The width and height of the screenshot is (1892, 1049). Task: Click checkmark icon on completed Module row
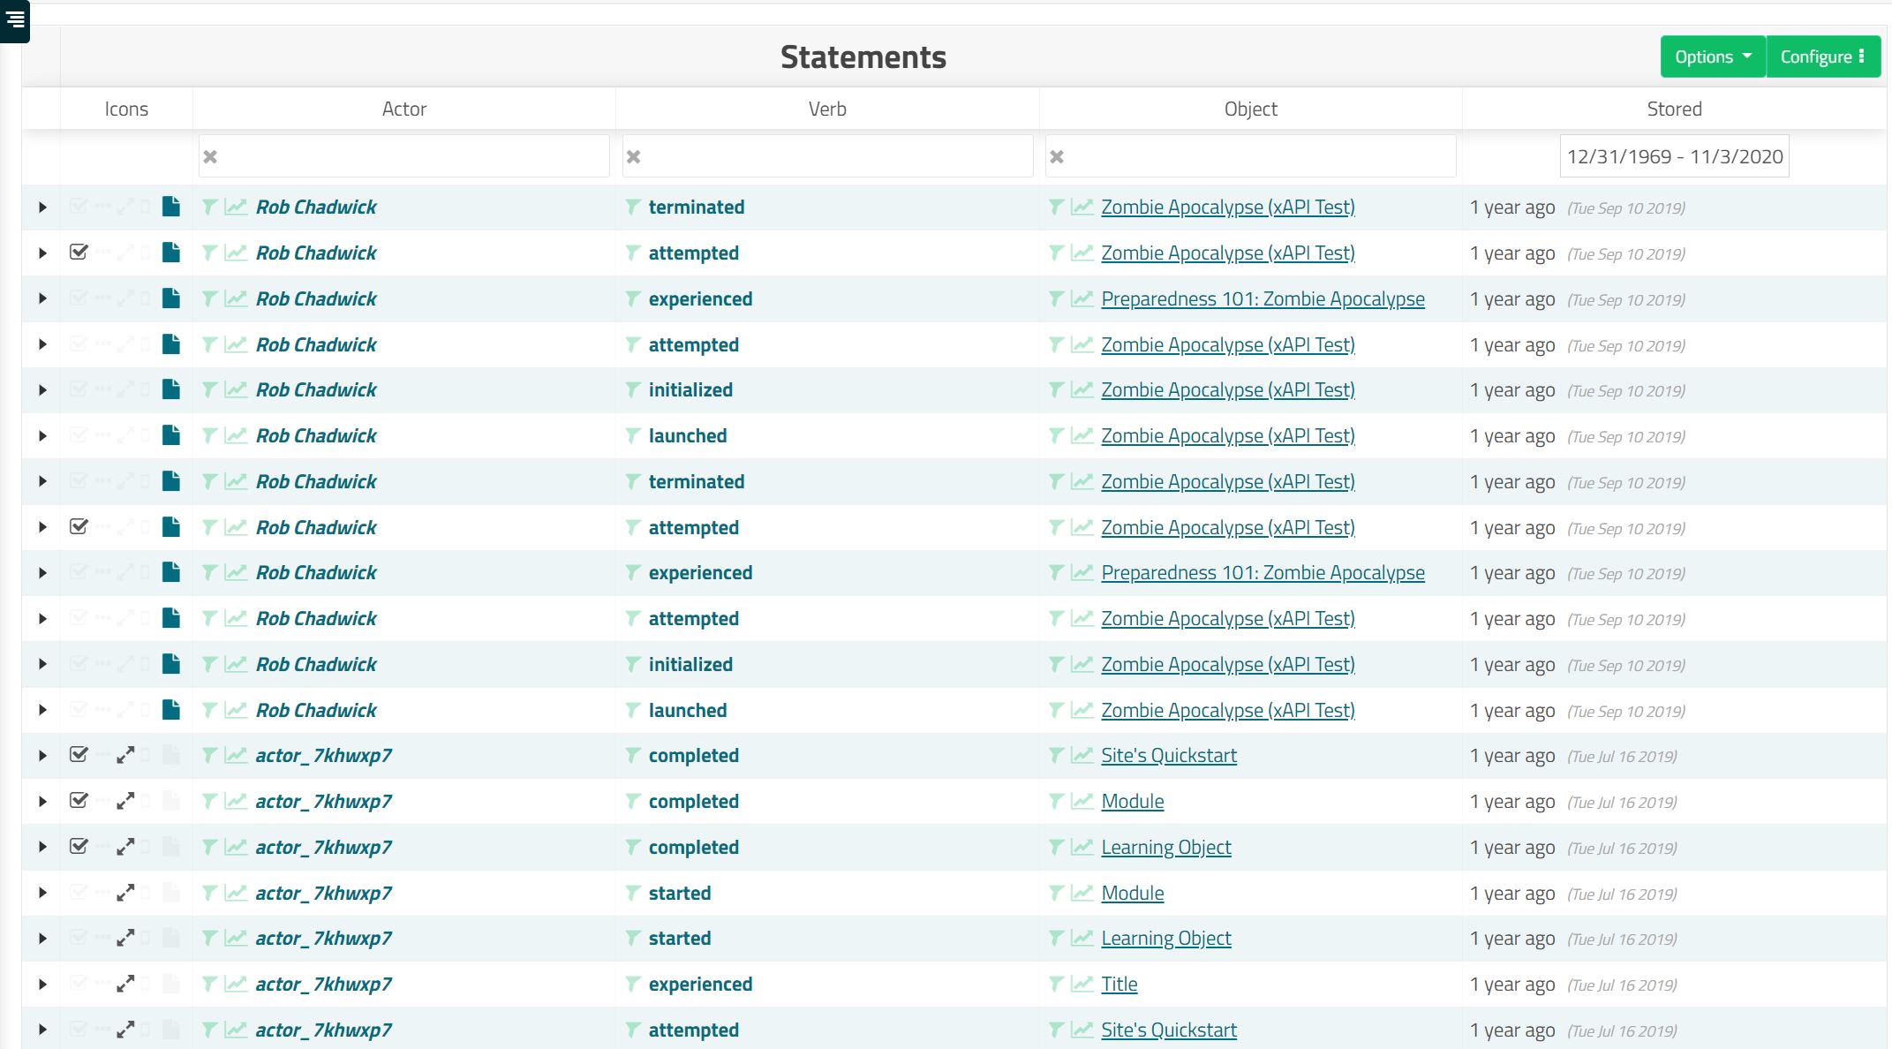coord(79,801)
